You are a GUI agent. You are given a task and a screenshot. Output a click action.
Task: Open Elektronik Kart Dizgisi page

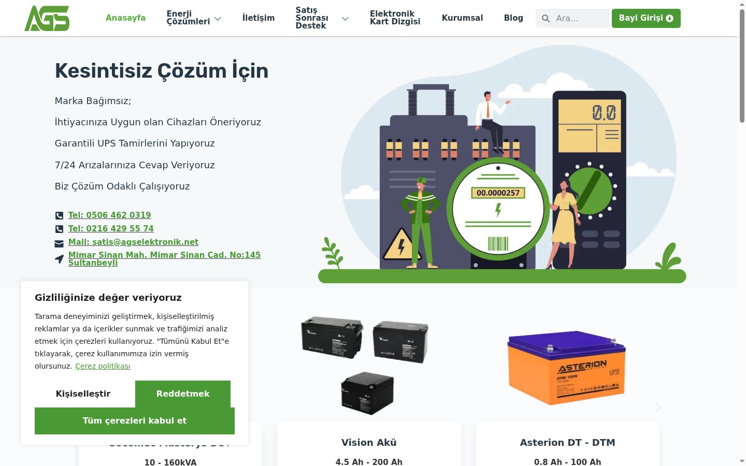(395, 18)
